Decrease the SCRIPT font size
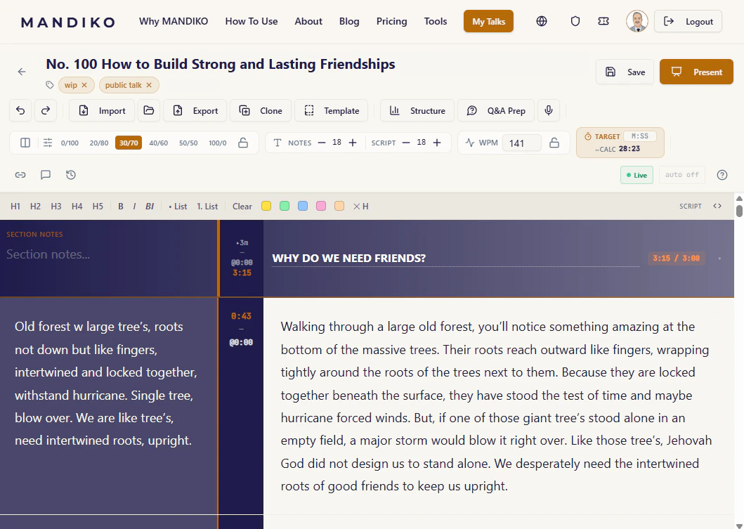This screenshot has width=744, height=529. point(405,143)
